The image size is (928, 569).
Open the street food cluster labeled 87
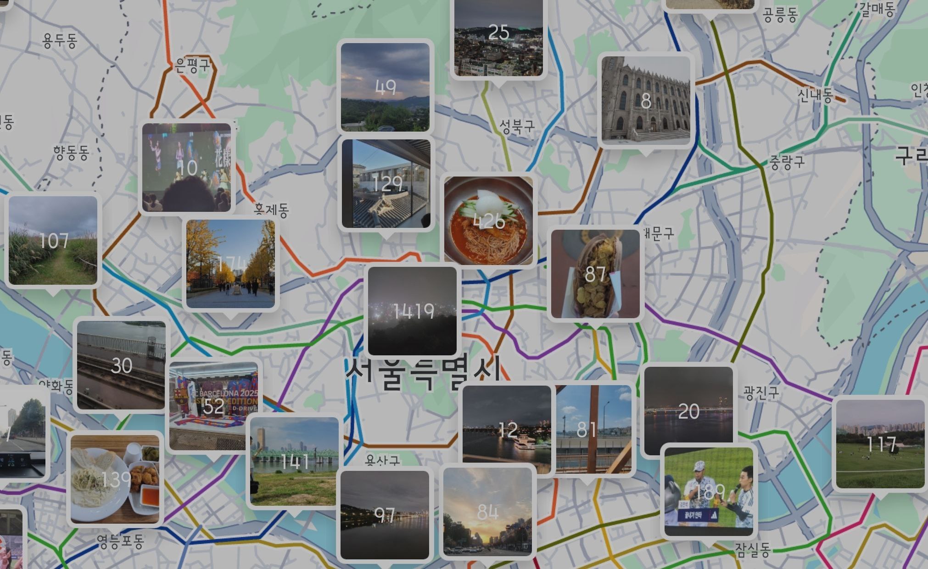click(595, 274)
